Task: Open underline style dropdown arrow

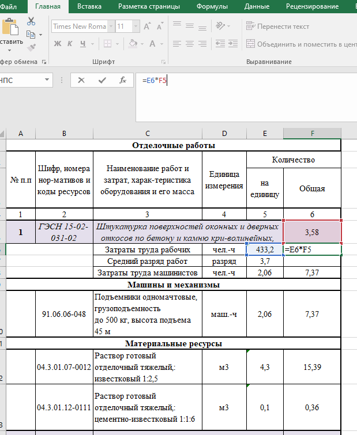Action: tap(92, 44)
